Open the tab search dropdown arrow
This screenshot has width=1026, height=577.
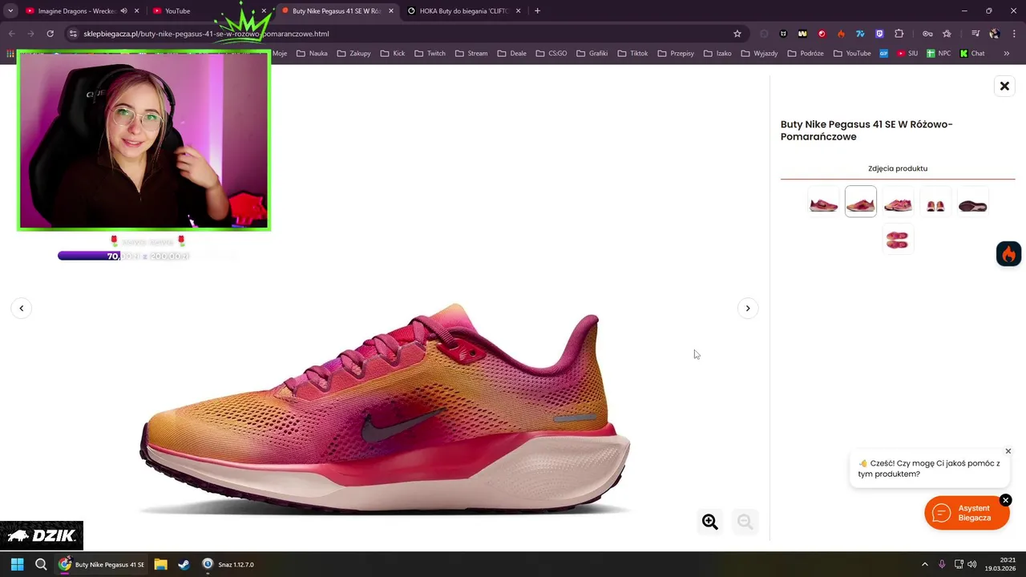click(x=10, y=11)
